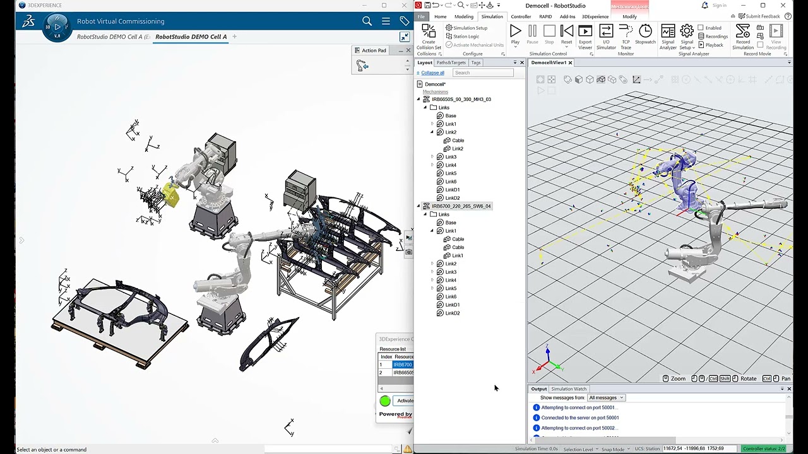Open Simulation Setup in Configure group
808x454 pixels.
click(x=466, y=28)
